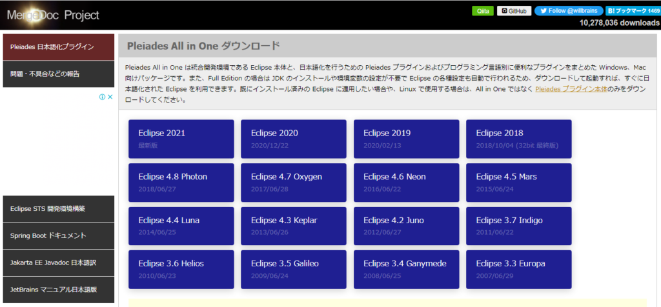
Task: Pick the Eclipse 4.3 Keplar tile
Action: [294, 226]
